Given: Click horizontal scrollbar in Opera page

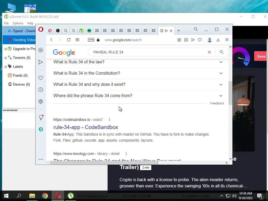Looking at the screenshot, I should pos(104,163).
